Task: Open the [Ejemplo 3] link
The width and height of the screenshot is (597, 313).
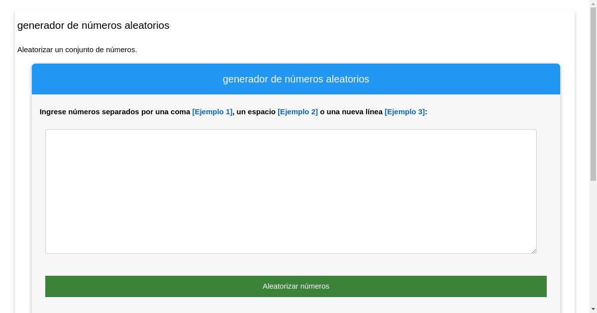Action: pyautogui.click(x=404, y=112)
